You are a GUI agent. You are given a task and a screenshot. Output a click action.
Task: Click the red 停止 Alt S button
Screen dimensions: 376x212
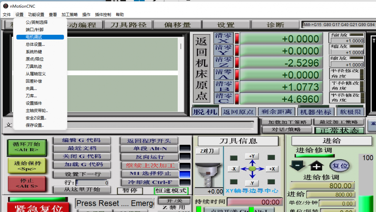(x=26, y=183)
